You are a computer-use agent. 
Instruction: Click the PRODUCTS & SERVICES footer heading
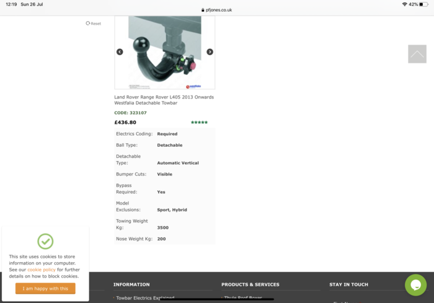click(x=250, y=284)
